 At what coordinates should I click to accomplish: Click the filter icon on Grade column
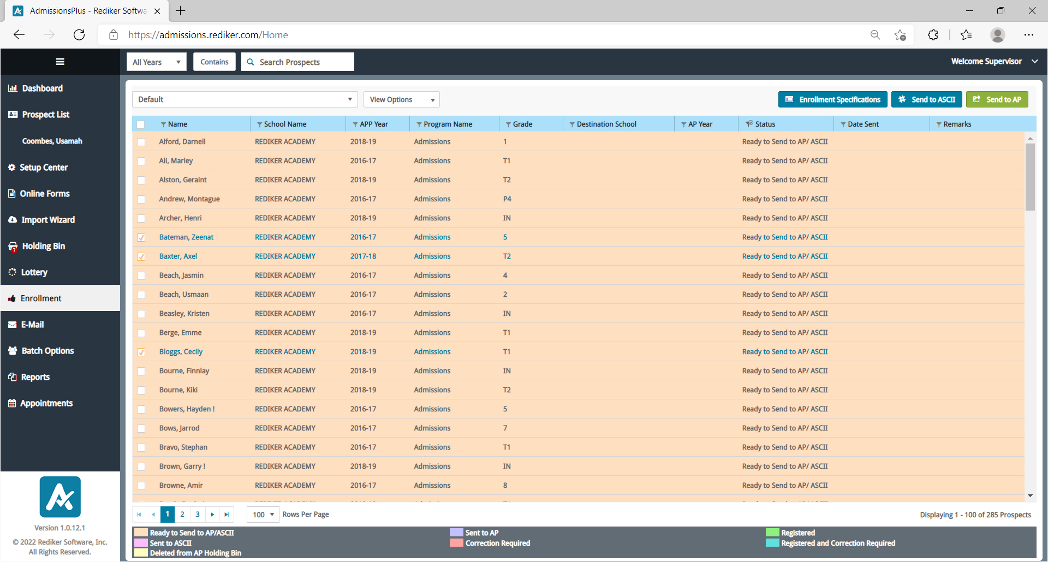click(x=508, y=124)
